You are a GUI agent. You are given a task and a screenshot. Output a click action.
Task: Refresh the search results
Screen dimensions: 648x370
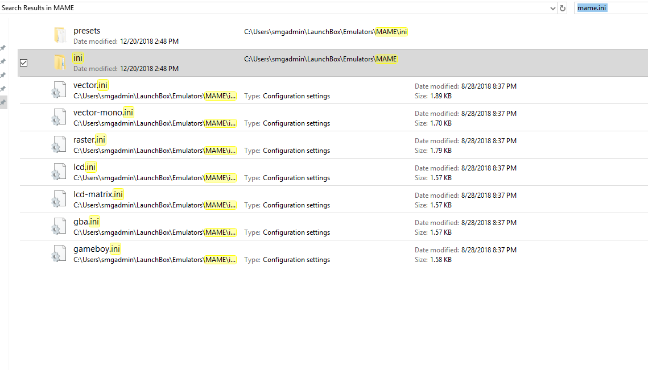pyautogui.click(x=563, y=8)
